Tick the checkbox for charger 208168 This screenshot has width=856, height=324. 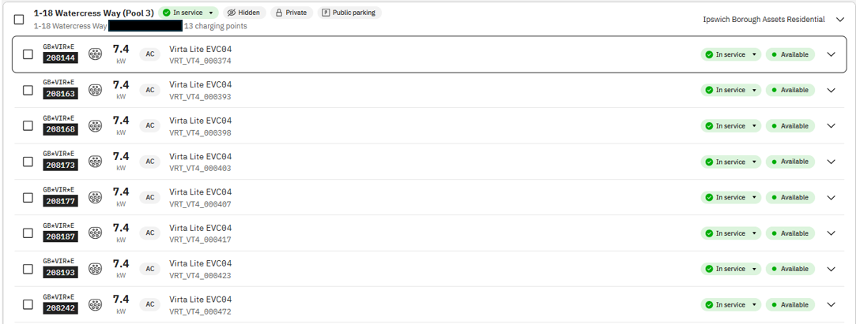tap(28, 126)
